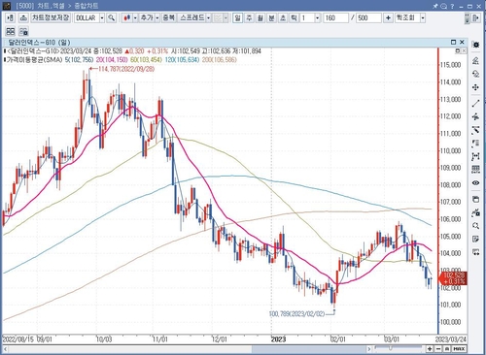486x355 pixels.
Task: Open the 추가 dropdown arrow
Action: click(x=157, y=17)
